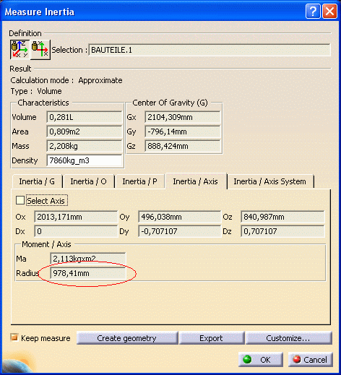
Task: Click the Cancel button
Action: pyautogui.click(x=311, y=360)
